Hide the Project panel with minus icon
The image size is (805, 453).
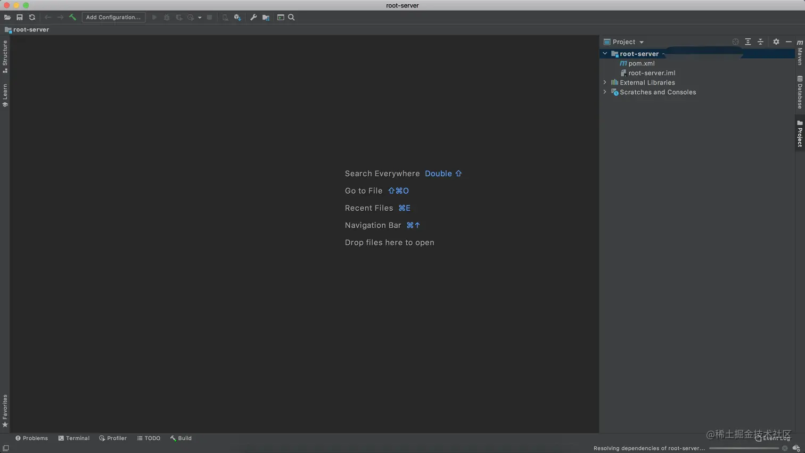pos(788,42)
